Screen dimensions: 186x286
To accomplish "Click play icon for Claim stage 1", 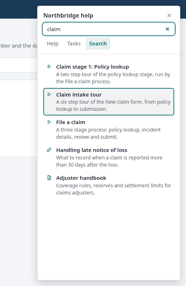I will pos(49,66).
